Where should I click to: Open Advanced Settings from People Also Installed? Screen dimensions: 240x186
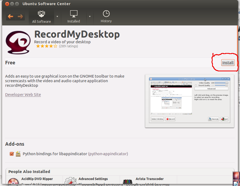click(x=93, y=179)
